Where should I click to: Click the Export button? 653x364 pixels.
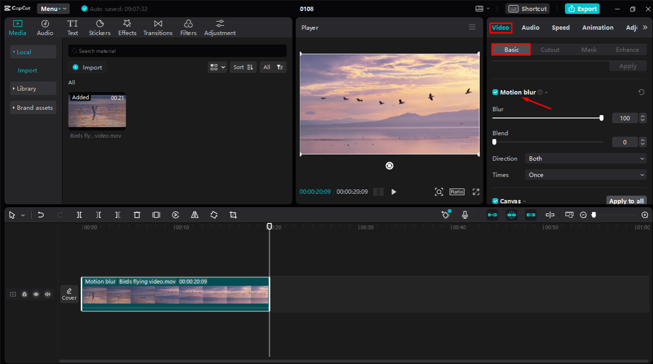(x=582, y=9)
